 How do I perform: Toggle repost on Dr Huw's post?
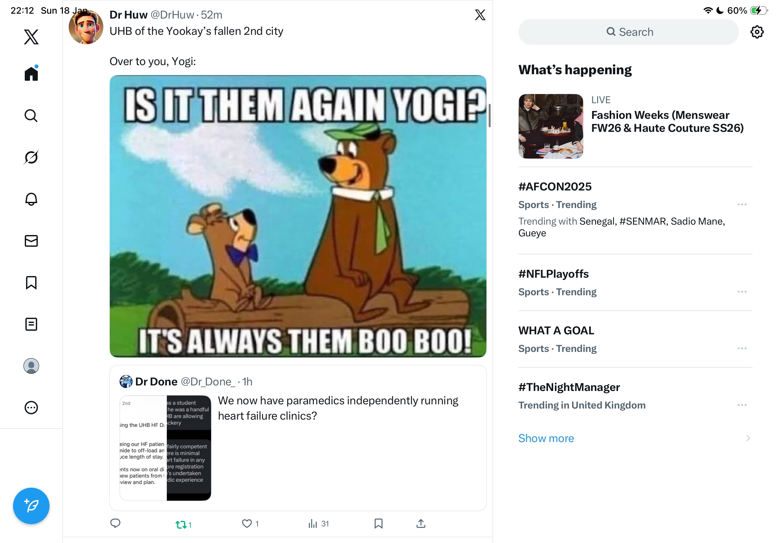pos(181,524)
